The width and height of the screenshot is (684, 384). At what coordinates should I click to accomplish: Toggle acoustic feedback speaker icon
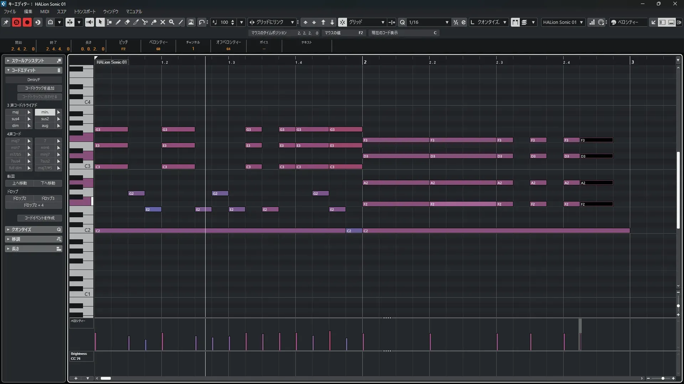point(89,22)
